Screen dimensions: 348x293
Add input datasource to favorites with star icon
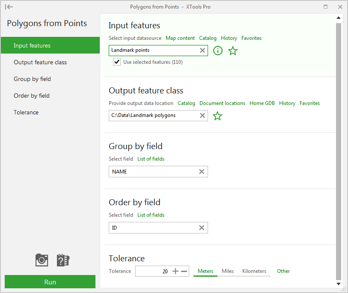click(233, 51)
